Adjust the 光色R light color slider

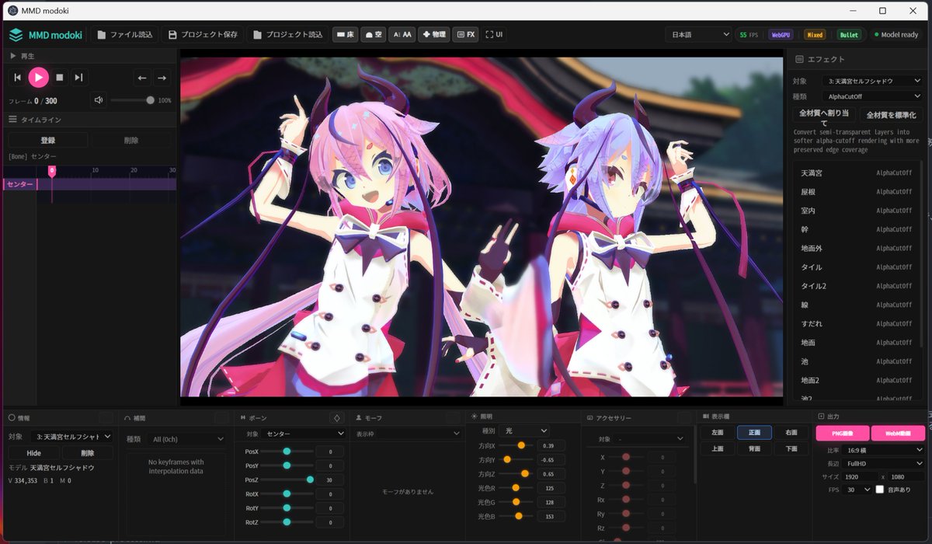(516, 488)
